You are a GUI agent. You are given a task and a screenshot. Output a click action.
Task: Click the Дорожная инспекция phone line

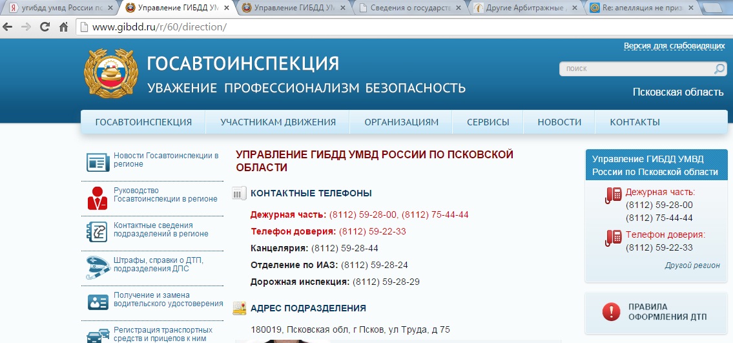(335, 282)
